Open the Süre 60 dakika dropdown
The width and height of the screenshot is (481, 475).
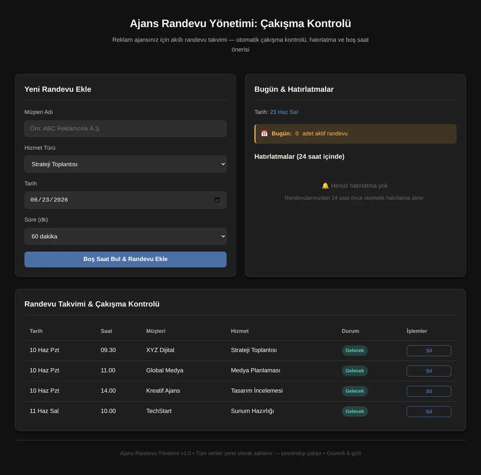point(125,236)
